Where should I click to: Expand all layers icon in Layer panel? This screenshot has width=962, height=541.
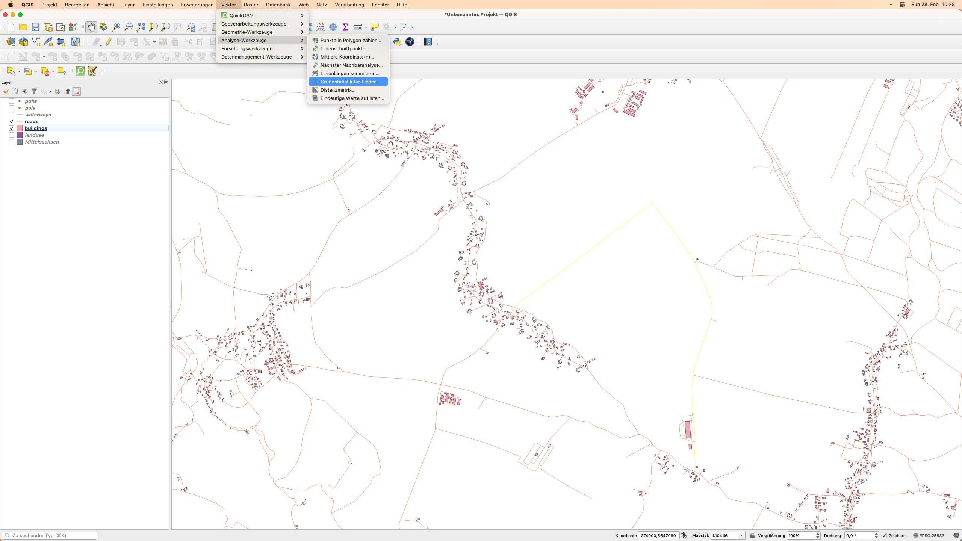click(57, 91)
